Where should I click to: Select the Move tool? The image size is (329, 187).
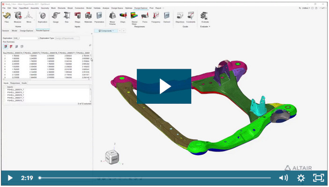(x=29, y=17)
